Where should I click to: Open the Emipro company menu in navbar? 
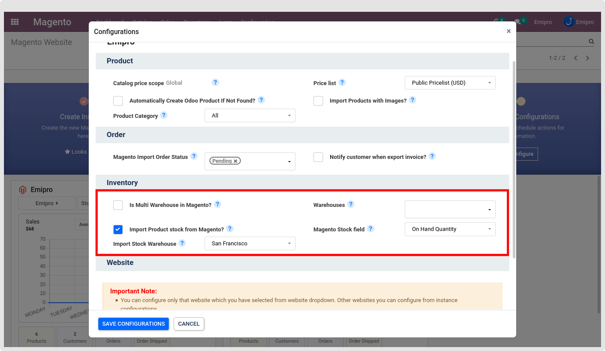(543, 22)
